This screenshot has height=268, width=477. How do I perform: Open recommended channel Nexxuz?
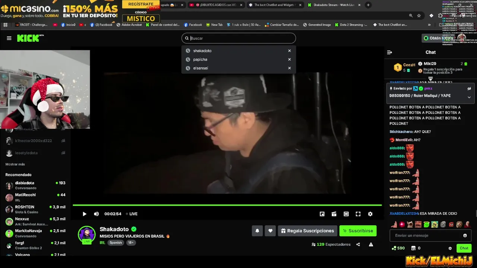35,221
